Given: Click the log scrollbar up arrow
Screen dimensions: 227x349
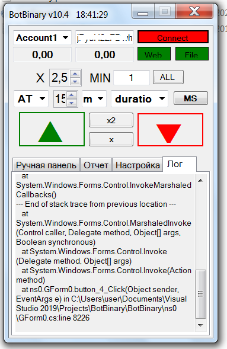Looking at the screenshot, I should click(200, 181).
